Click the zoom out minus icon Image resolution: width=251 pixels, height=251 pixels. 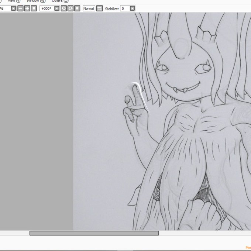click(20, 8)
